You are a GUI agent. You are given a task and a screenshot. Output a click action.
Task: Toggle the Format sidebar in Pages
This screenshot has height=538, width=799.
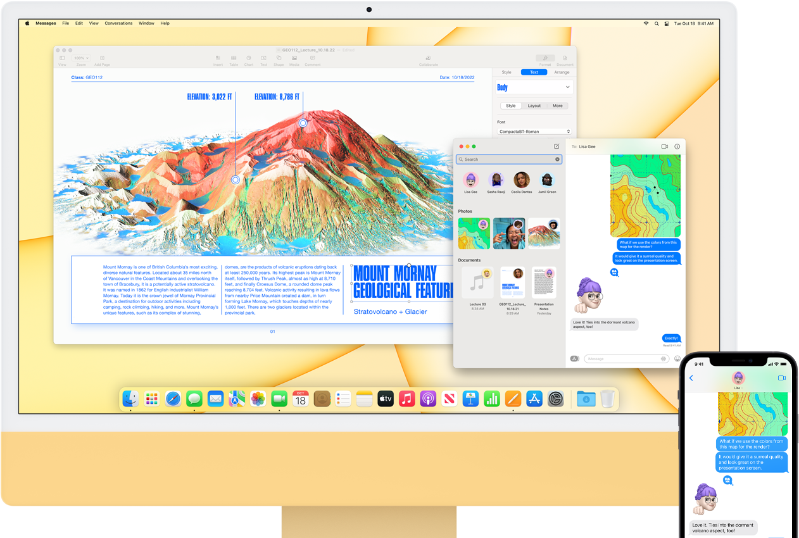point(544,58)
